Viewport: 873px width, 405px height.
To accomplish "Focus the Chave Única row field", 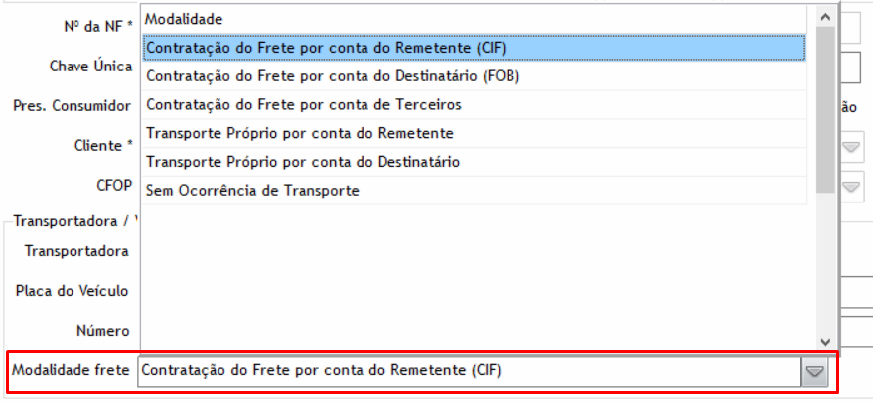I will coord(850,67).
